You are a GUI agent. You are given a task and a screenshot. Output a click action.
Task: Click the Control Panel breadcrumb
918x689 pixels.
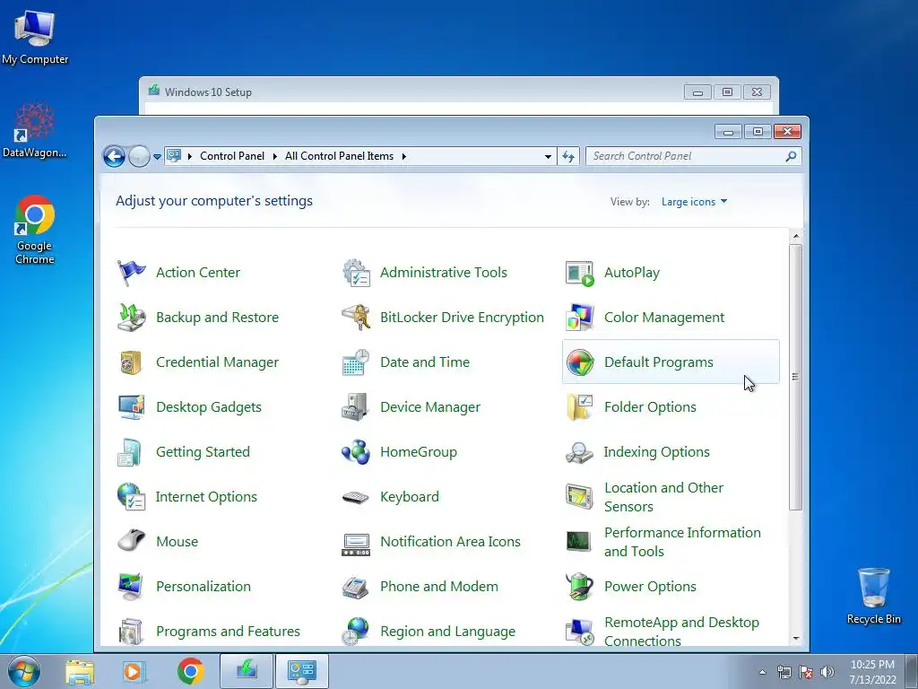coord(232,156)
